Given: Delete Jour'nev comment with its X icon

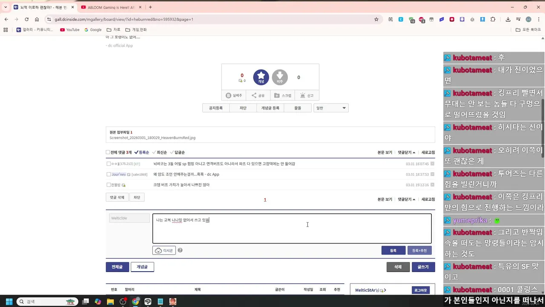Looking at the screenshot, I should click(x=433, y=174).
